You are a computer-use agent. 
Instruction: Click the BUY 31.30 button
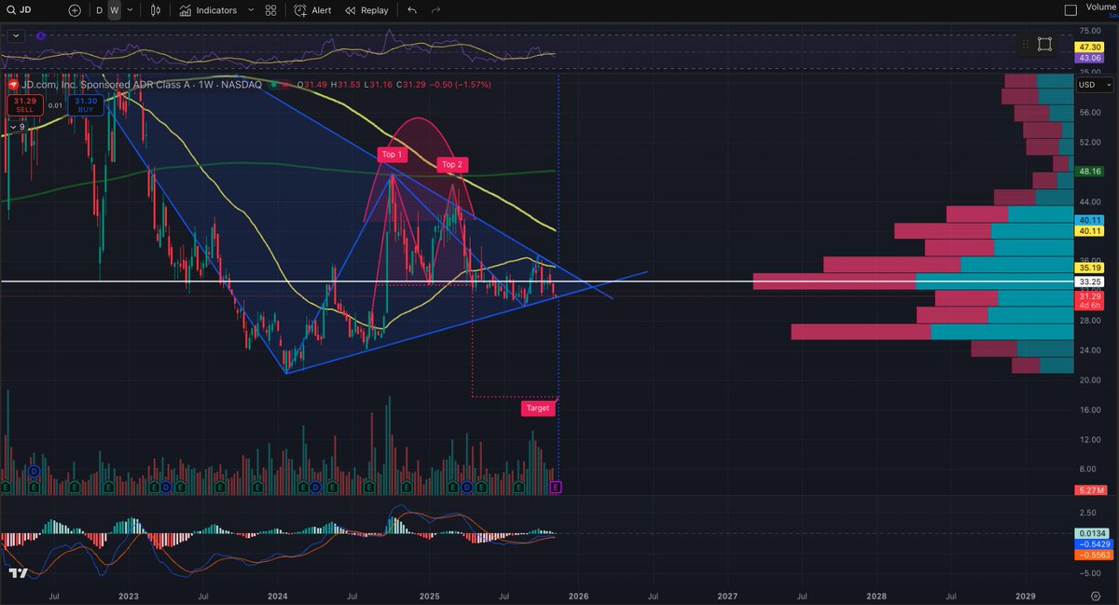tap(85, 105)
